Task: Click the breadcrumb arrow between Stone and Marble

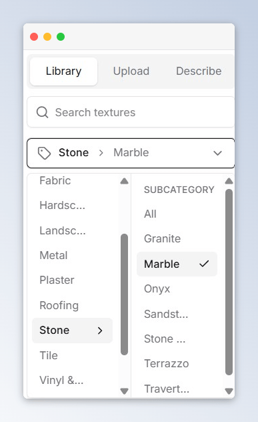Action: coord(101,153)
